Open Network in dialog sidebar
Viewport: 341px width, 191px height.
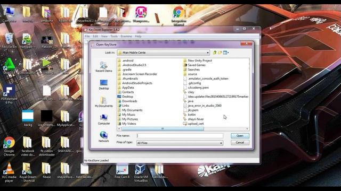(x=104, y=137)
